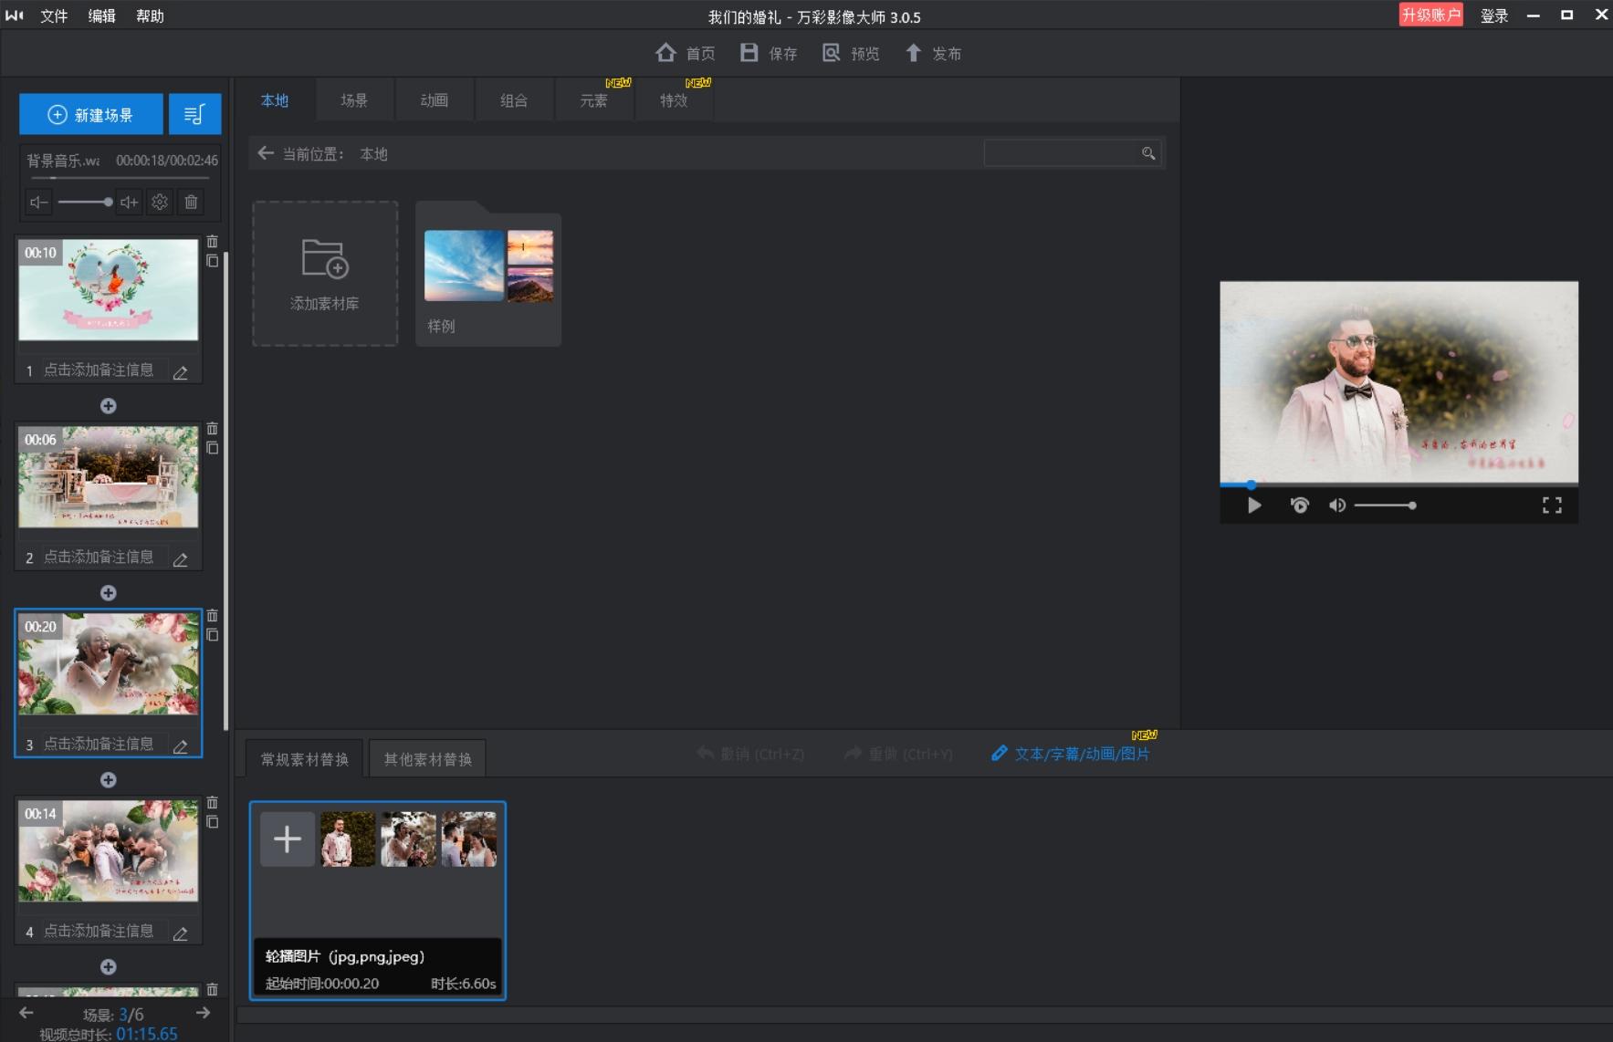1613x1042 pixels.
Task: Switch to the 场景 tab
Action: click(x=354, y=100)
